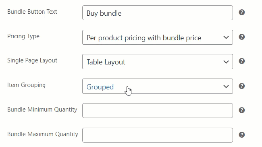The height and width of the screenshot is (147, 262).
Task: Select the Single Page Layout label
Action: pos(32,60)
